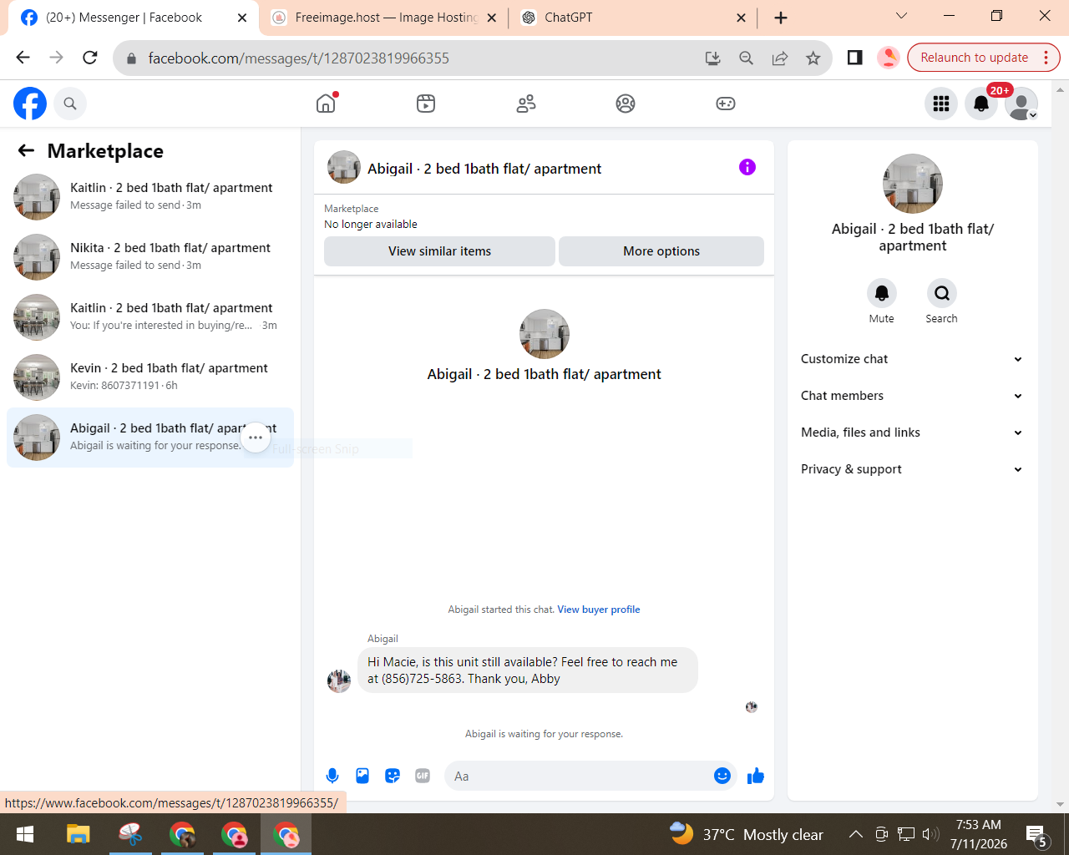Open the Video (Reels) icon in top navigation
The image size is (1069, 855).
click(x=426, y=104)
